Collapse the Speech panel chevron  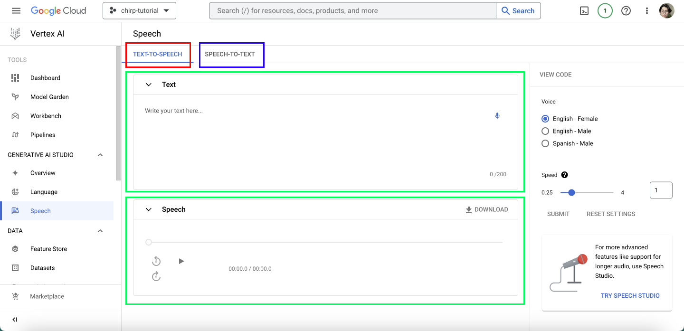pos(149,209)
